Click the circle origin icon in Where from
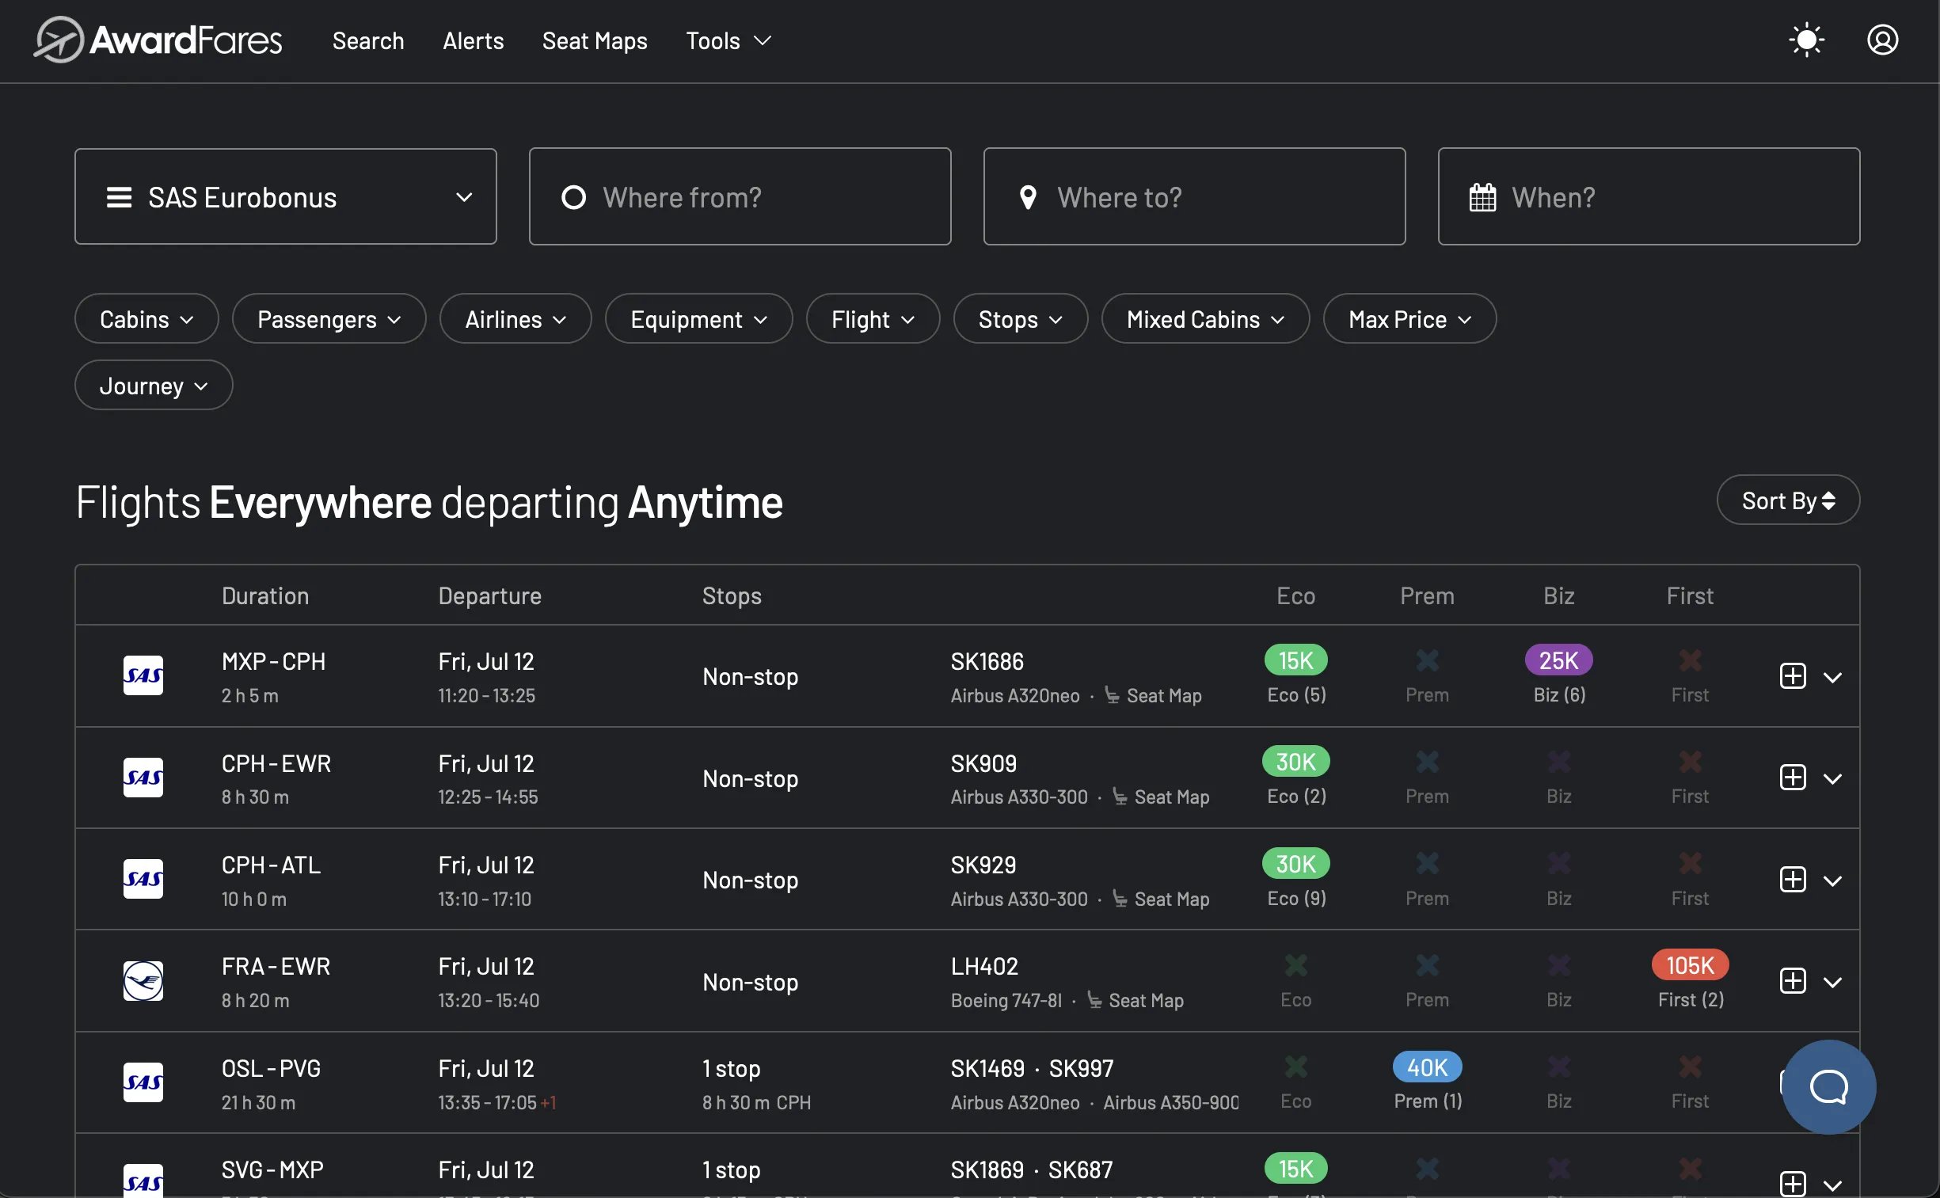Screen dimensions: 1940x1198 [573, 197]
